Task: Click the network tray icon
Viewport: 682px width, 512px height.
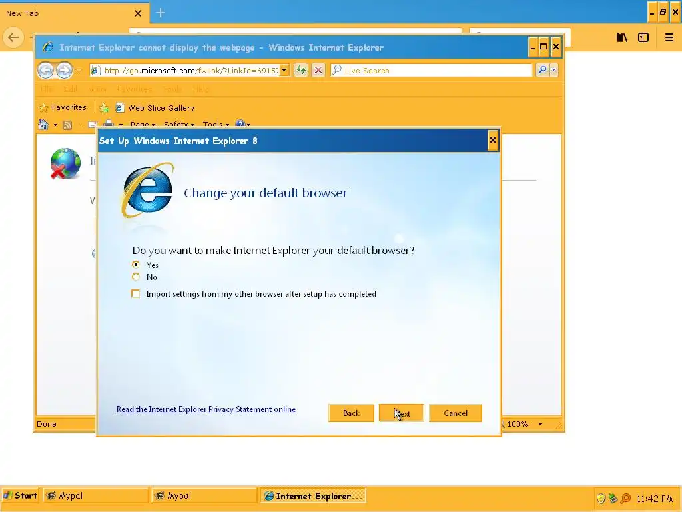Action: (x=613, y=498)
